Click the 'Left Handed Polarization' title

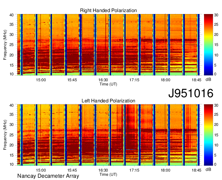click(108, 101)
